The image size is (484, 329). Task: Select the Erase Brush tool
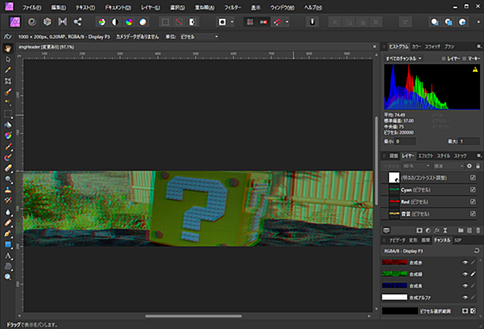point(8,168)
